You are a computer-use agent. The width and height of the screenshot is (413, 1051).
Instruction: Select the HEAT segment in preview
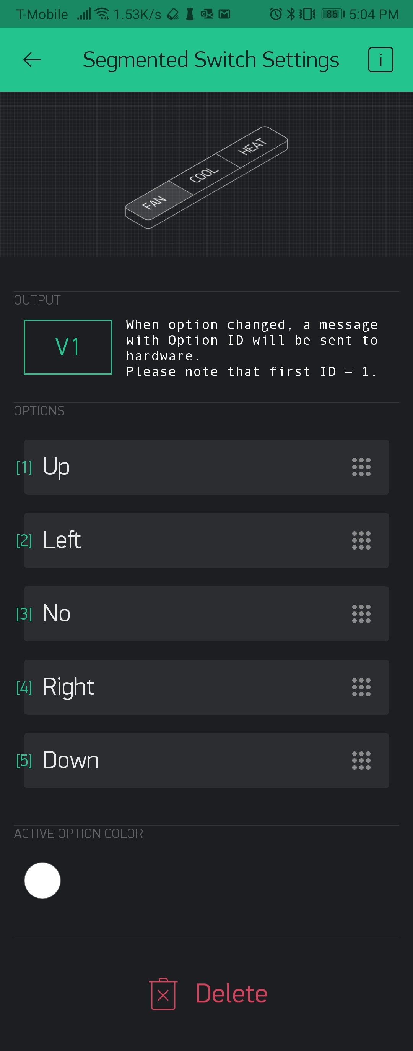tap(252, 146)
